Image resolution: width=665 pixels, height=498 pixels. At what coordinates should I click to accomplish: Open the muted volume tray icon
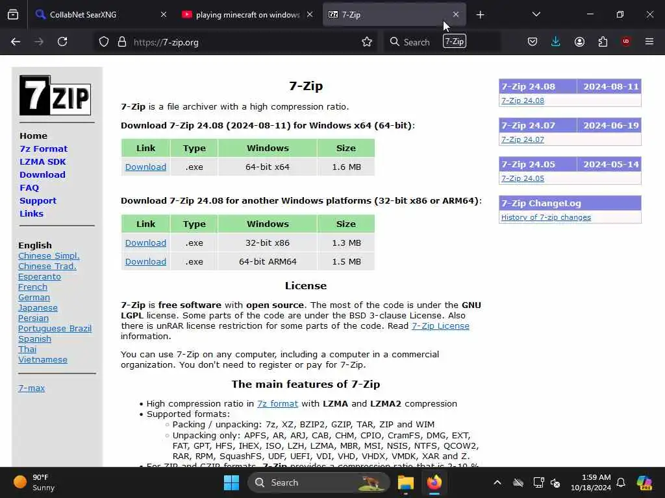(555, 482)
